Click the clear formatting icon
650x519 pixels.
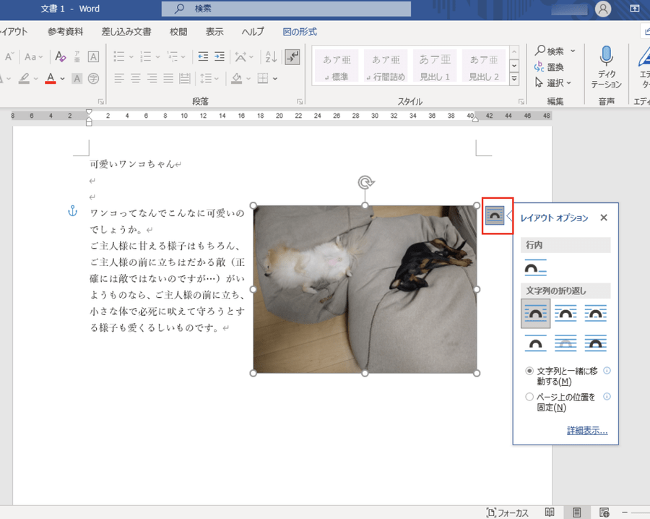(61, 56)
